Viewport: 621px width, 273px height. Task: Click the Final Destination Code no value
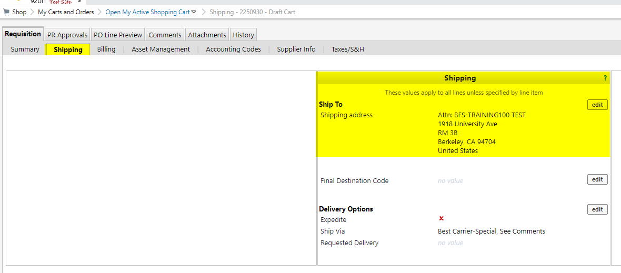click(x=450, y=181)
